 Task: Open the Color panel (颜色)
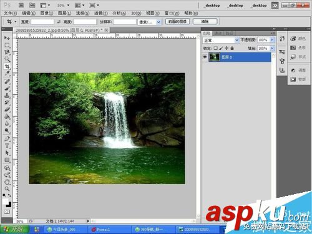point(298,39)
